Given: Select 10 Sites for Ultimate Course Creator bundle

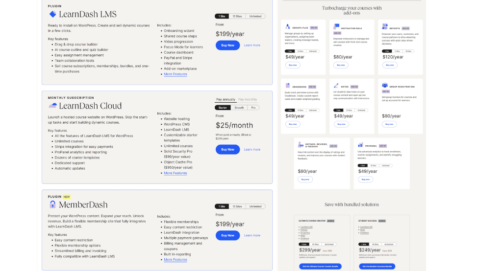Looking at the screenshot, I should coord(315,244).
